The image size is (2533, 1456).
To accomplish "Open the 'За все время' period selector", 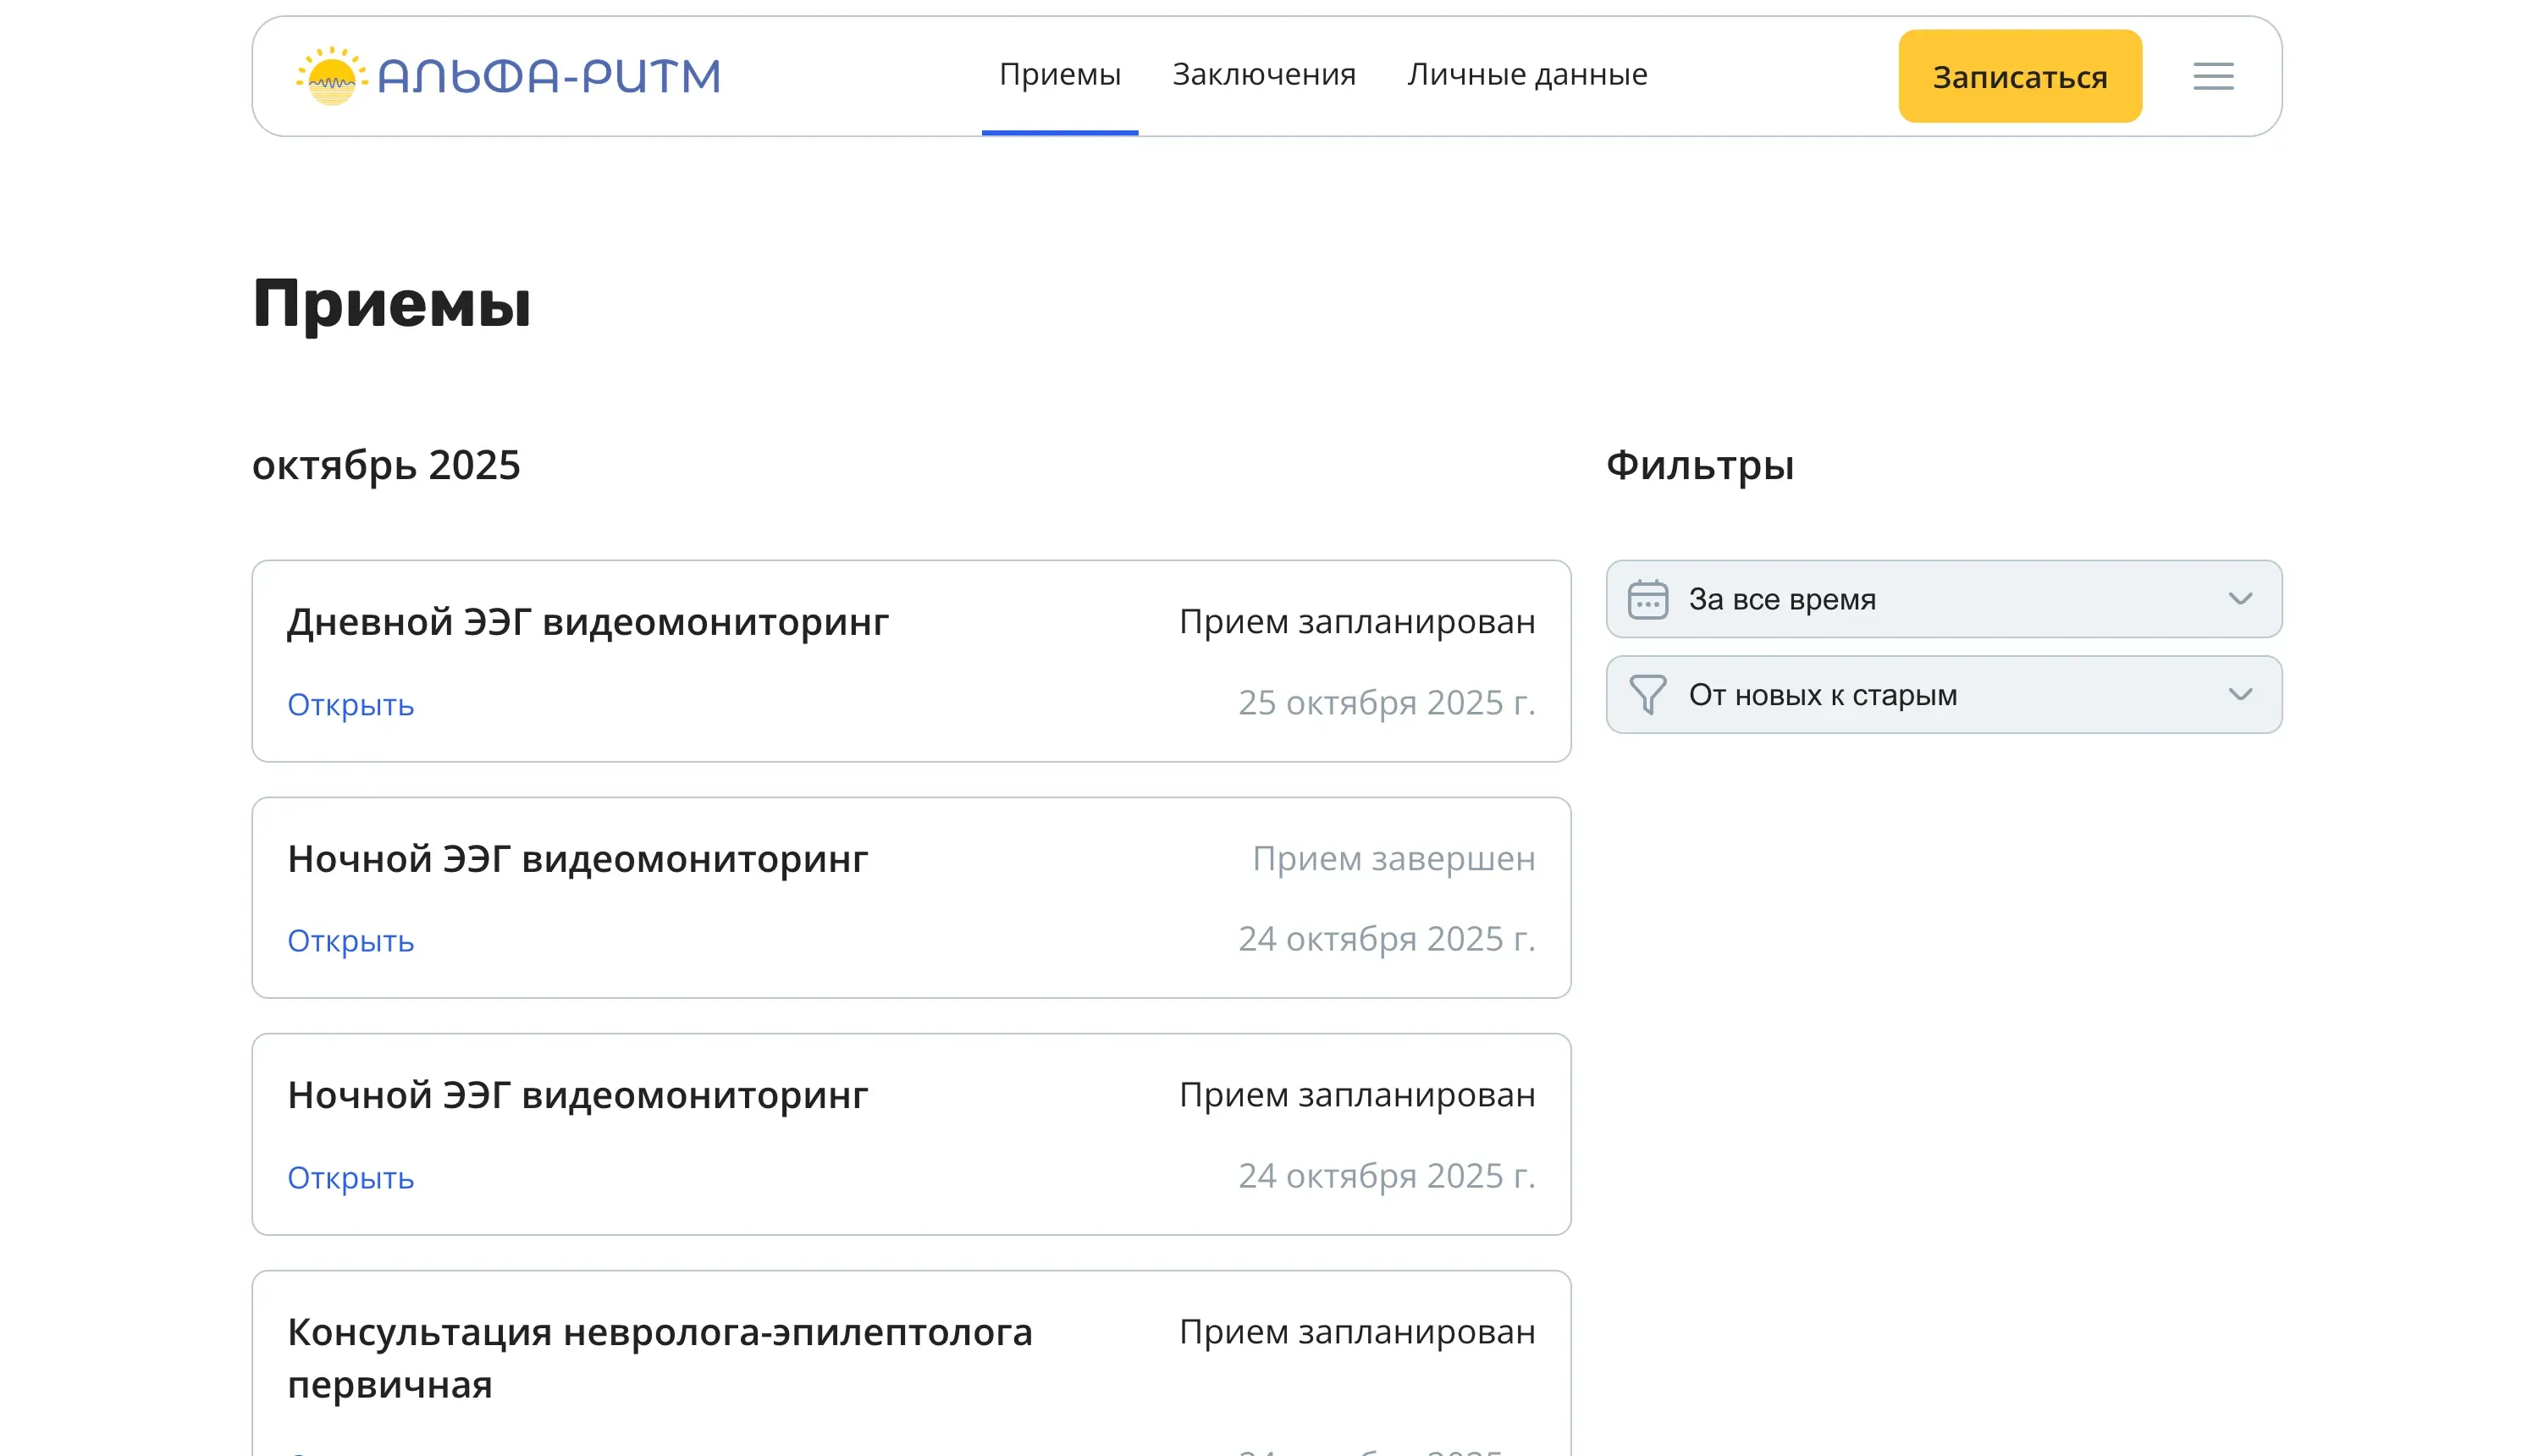I will (1943, 599).
